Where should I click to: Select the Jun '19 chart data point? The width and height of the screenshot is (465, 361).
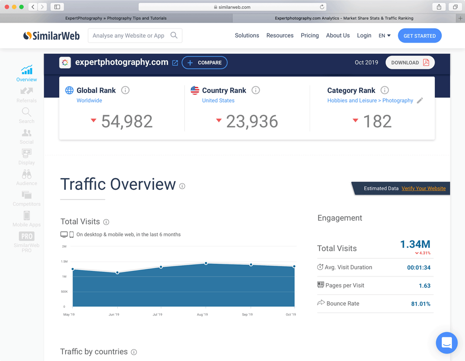point(117,272)
